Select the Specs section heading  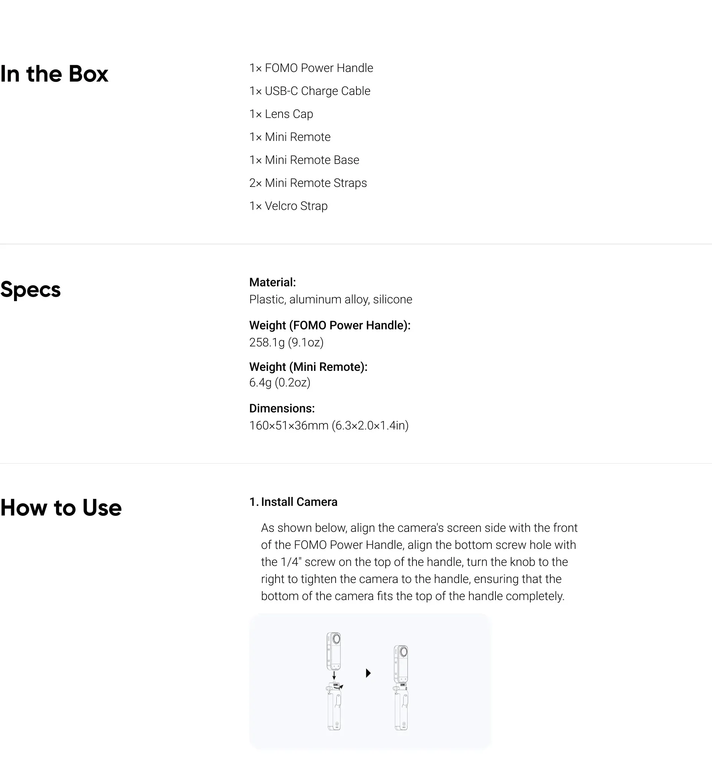tap(31, 289)
